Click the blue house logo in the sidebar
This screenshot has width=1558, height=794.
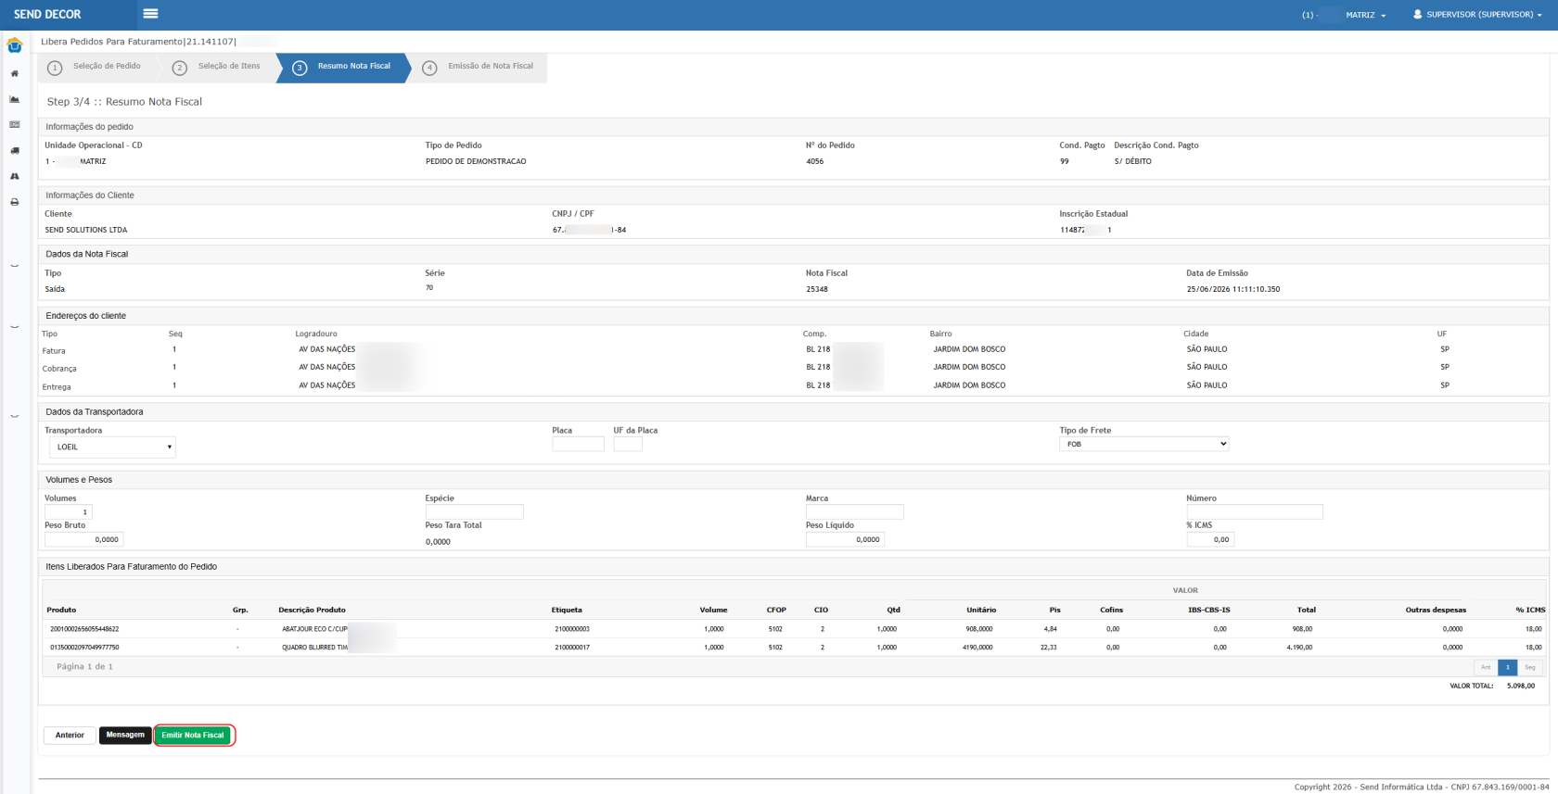(x=14, y=45)
